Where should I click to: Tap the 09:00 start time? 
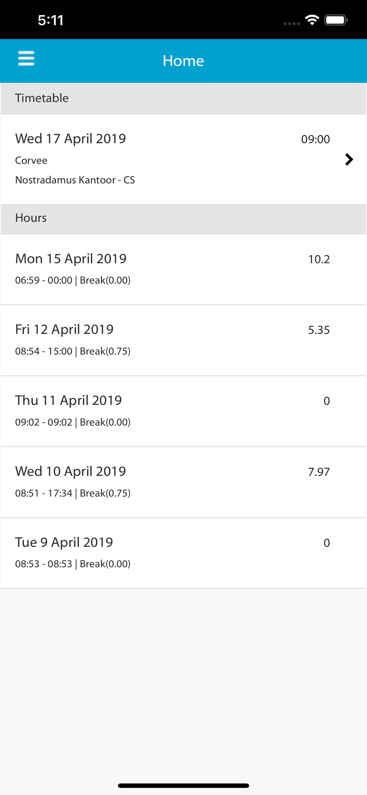(315, 139)
